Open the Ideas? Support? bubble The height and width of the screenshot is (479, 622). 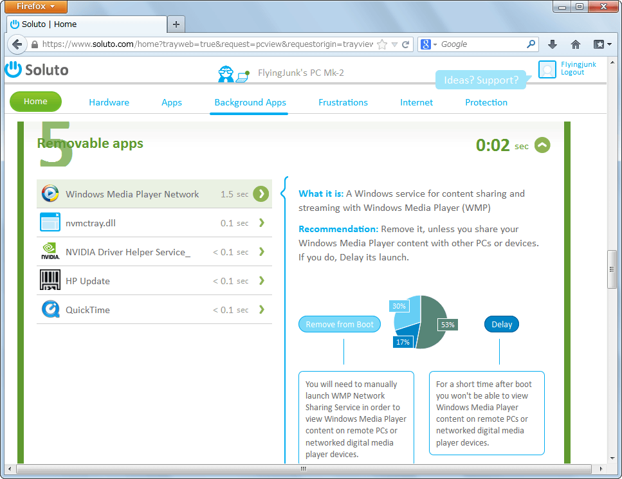480,80
